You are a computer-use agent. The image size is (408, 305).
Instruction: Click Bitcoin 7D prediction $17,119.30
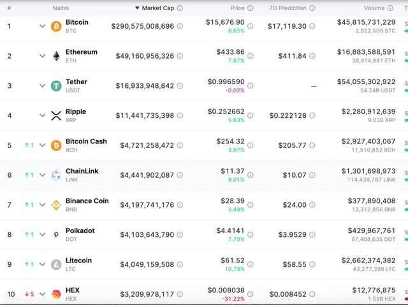(287, 26)
